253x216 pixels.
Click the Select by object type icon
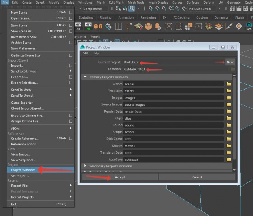(x=125, y=9)
